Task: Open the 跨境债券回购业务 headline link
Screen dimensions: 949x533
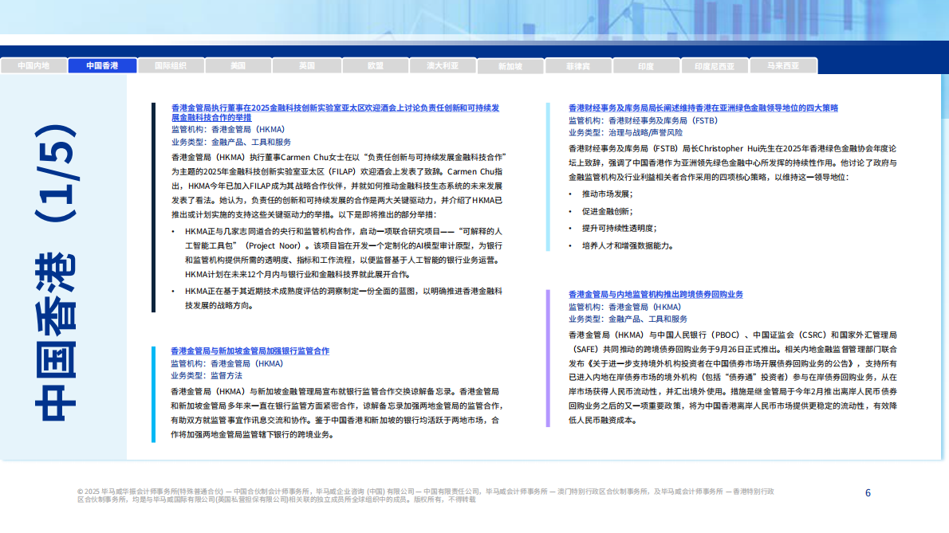Action: tap(656, 294)
